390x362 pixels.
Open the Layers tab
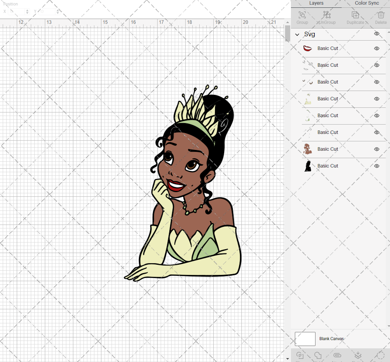point(316,3)
